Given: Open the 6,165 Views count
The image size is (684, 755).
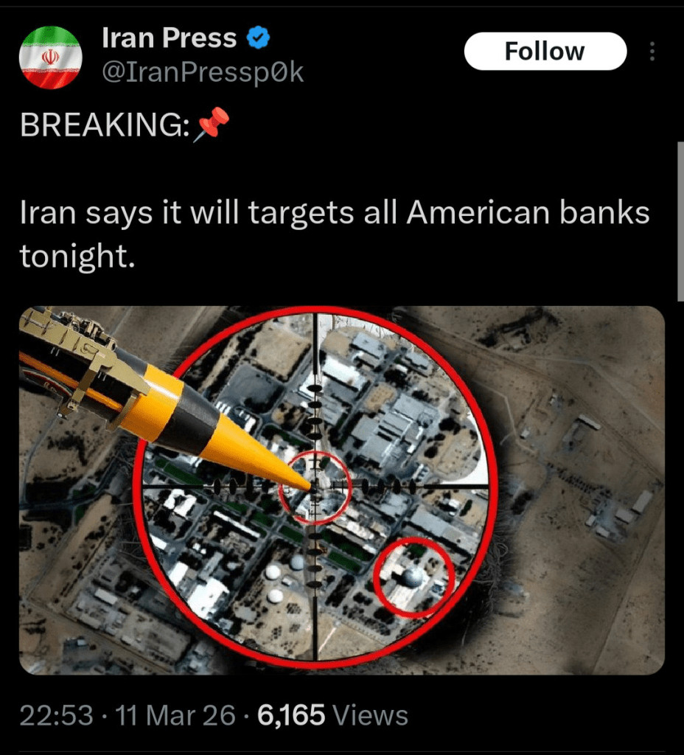Looking at the screenshot, I should point(332,715).
